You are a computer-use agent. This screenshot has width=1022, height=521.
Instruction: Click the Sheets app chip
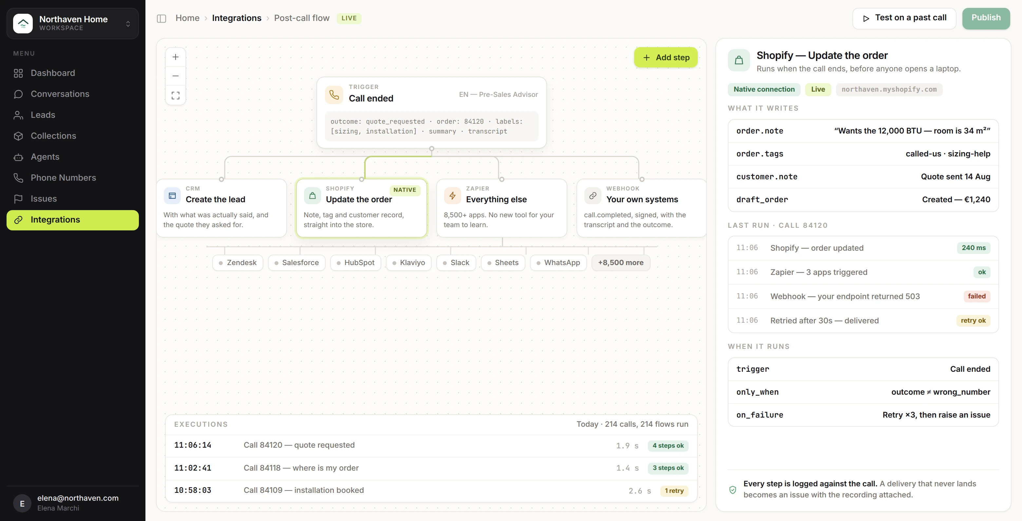(x=503, y=263)
